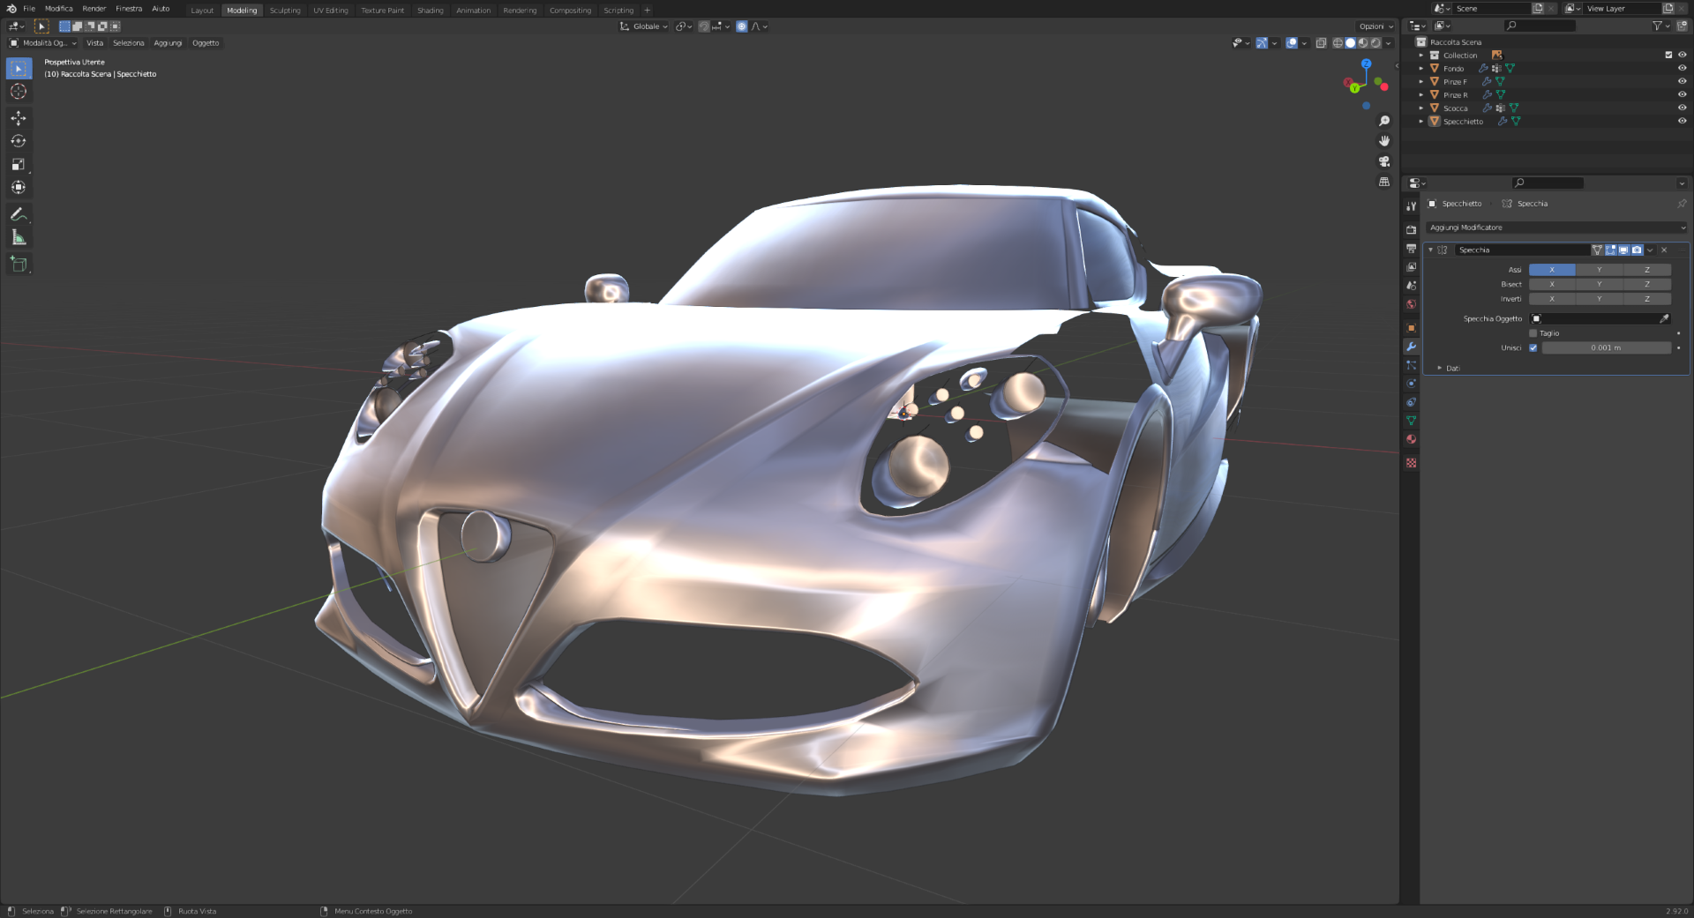The width and height of the screenshot is (1694, 918).
Task: Open the Render menu
Action: (94, 9)
